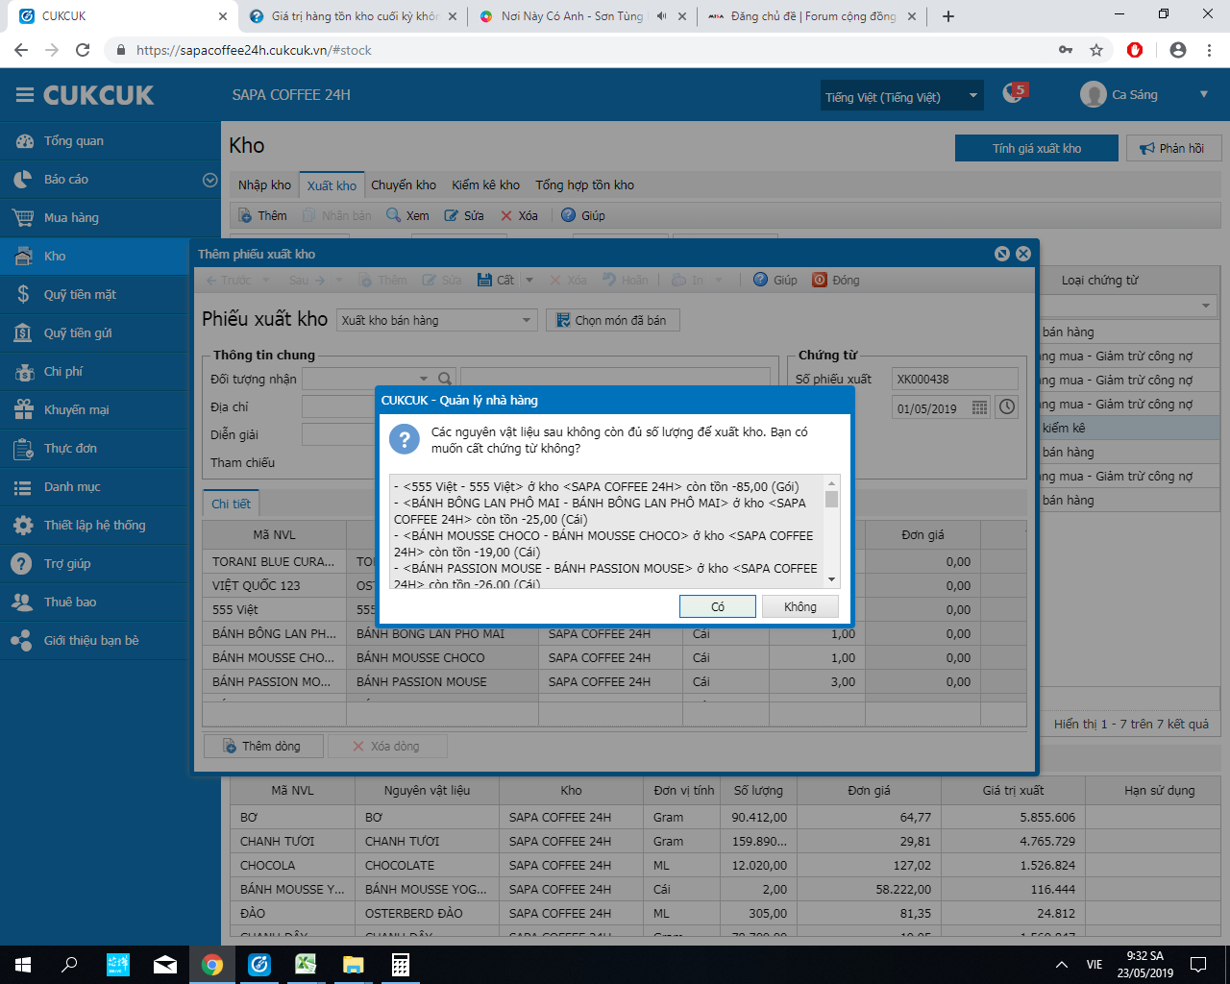Viewport: 1230px width, 984px height.
Task: Open the Tiếng Việt language dropdown
Action: coord(901,96)
